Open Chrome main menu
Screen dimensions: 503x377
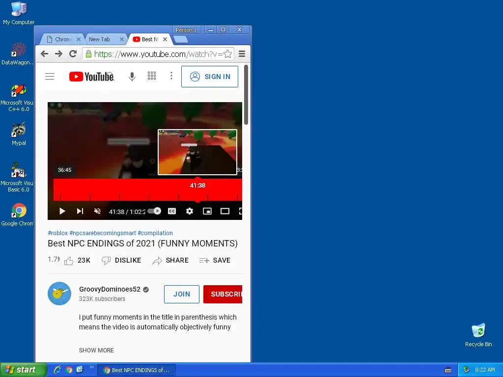coord(242,54)
